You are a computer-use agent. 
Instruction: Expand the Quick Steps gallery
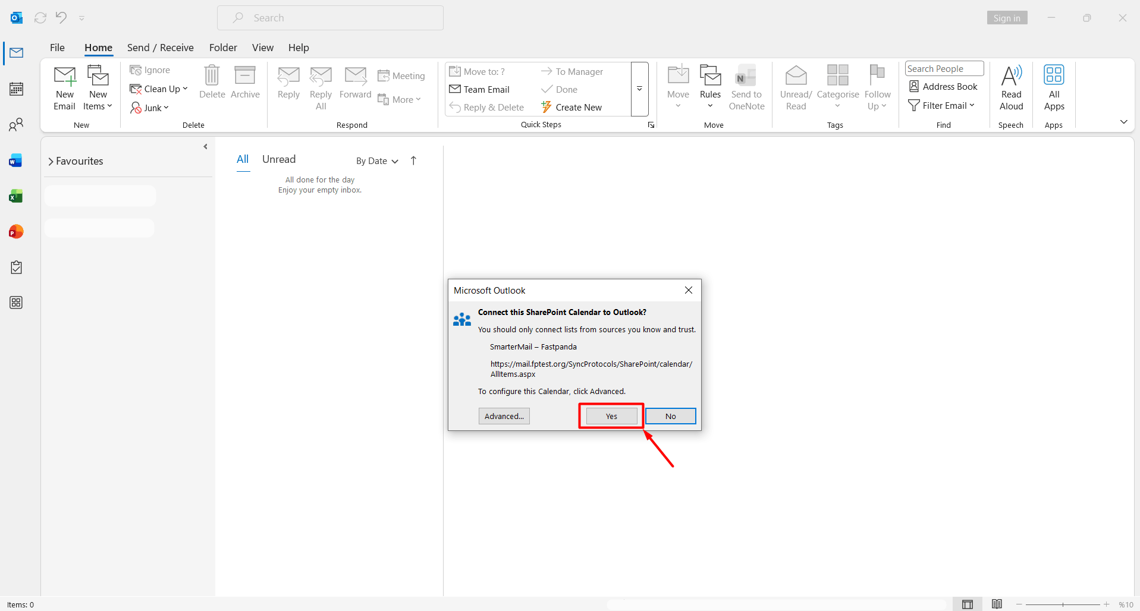[640, 89]
